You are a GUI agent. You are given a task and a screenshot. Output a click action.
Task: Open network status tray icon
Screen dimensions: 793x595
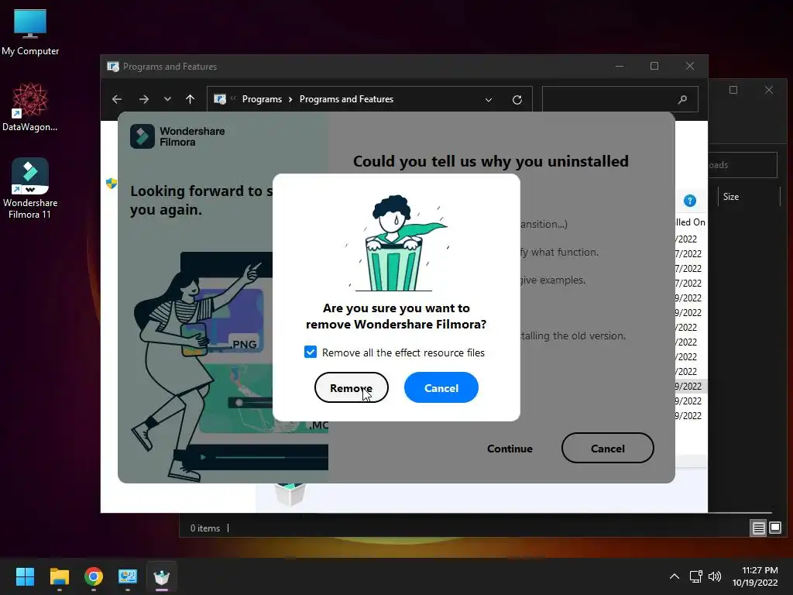click(696, 576)
